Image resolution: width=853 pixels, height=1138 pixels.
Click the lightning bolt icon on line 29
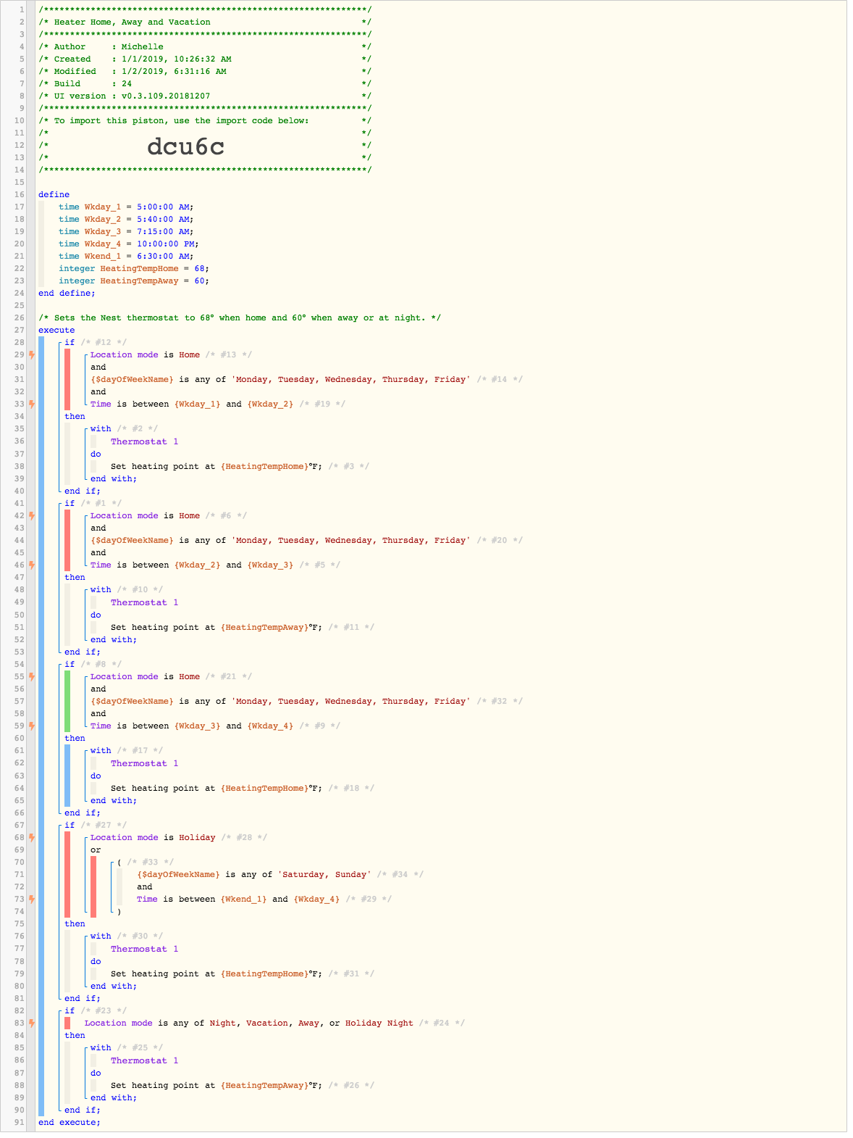click(32, 354)
